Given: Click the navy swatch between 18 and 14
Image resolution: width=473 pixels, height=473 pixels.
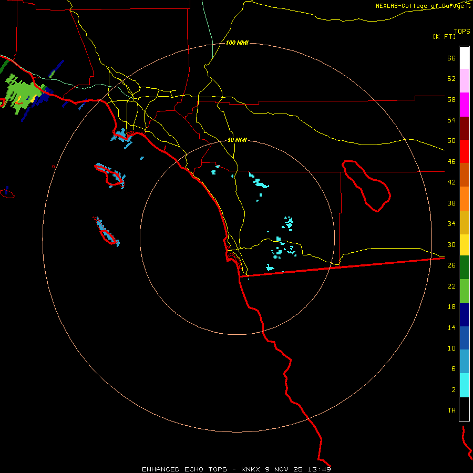Looking at the screenshot, I should tap(464, 315).
